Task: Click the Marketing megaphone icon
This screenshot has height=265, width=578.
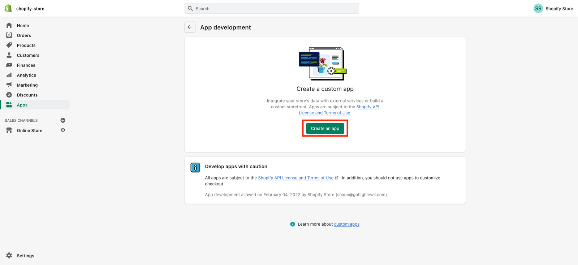Action: coord(9,85)
